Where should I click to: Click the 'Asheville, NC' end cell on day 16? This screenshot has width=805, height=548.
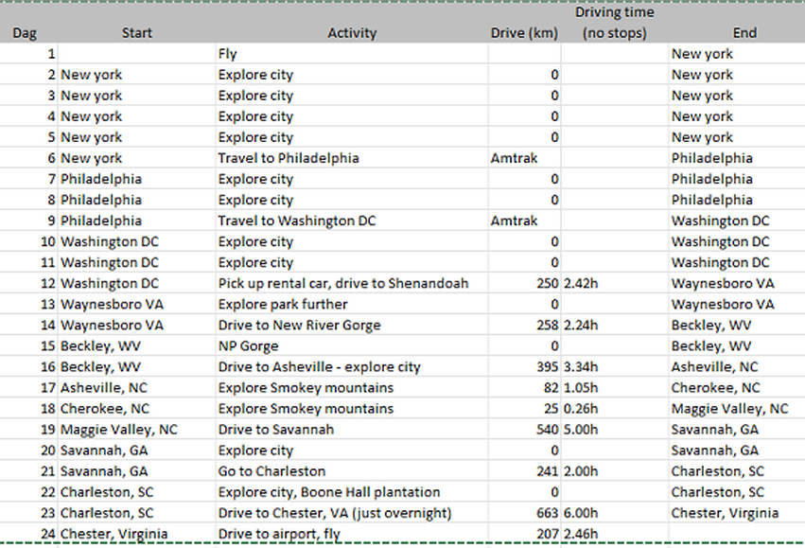tap(737, 366)
